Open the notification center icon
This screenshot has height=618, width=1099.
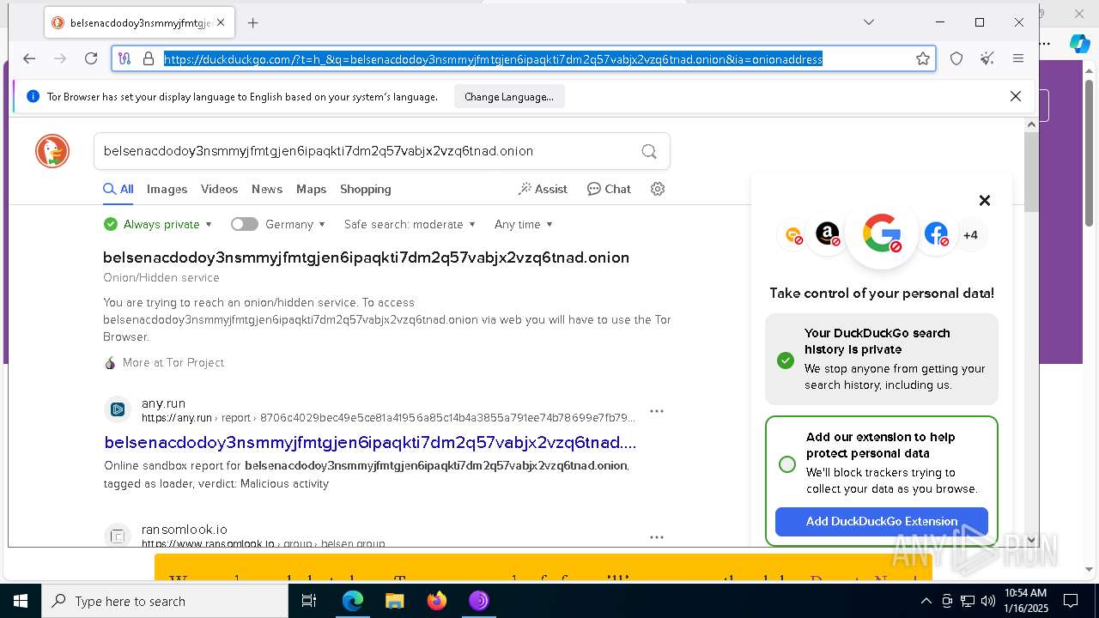(x=1071, y=601)
